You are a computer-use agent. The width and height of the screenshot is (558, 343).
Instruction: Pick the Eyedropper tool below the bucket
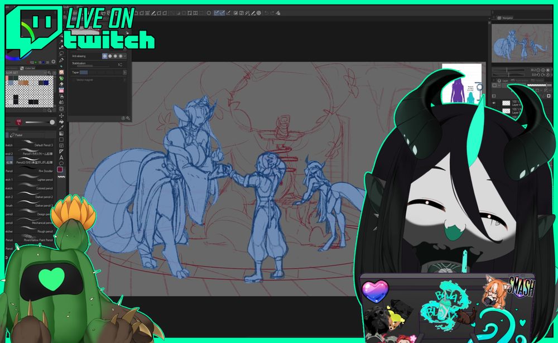point(61,127)
